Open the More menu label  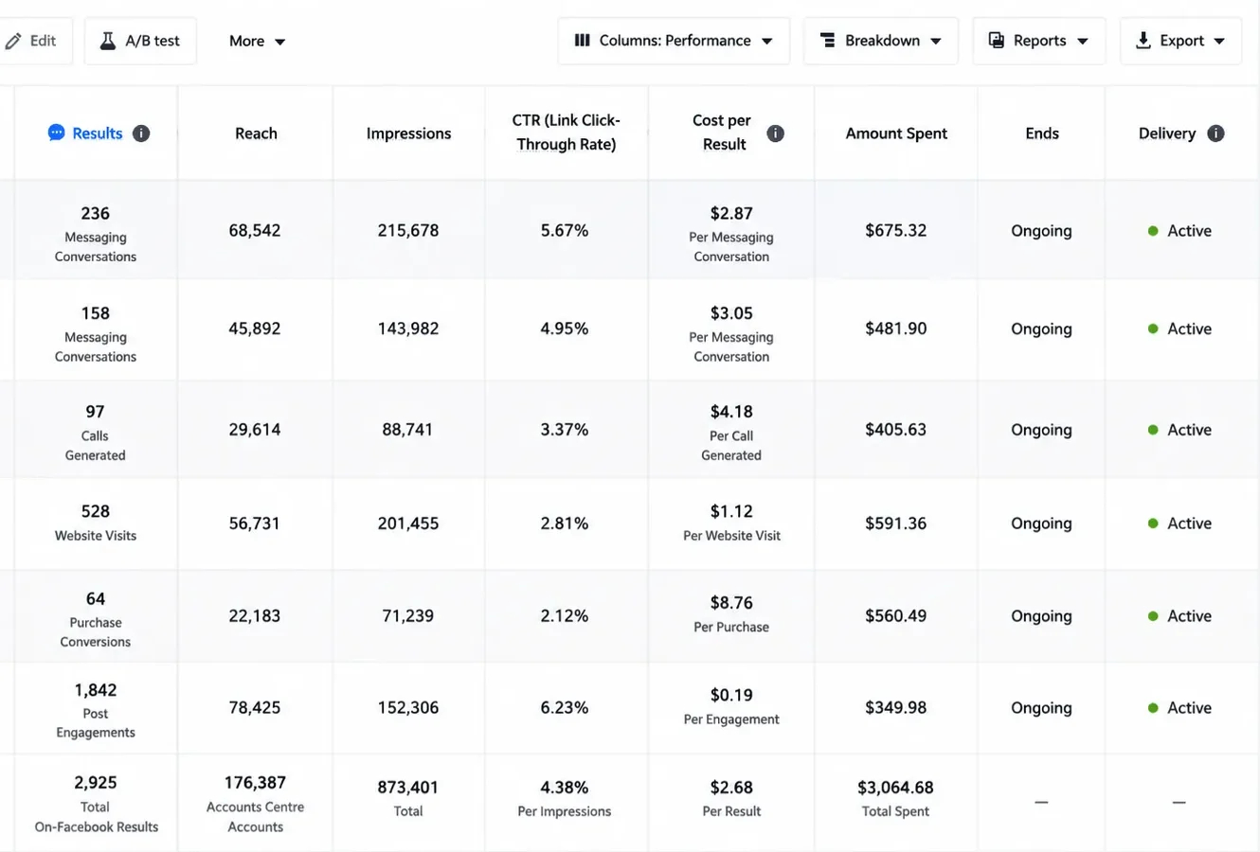pos(246,41)
